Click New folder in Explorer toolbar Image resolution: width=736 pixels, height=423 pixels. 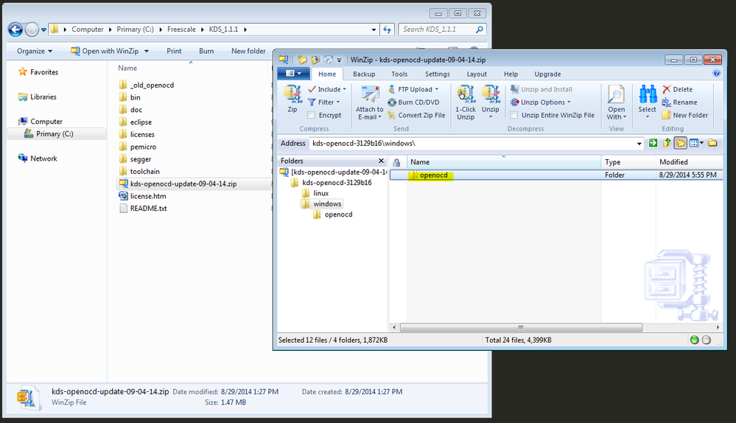coord(248,51)
